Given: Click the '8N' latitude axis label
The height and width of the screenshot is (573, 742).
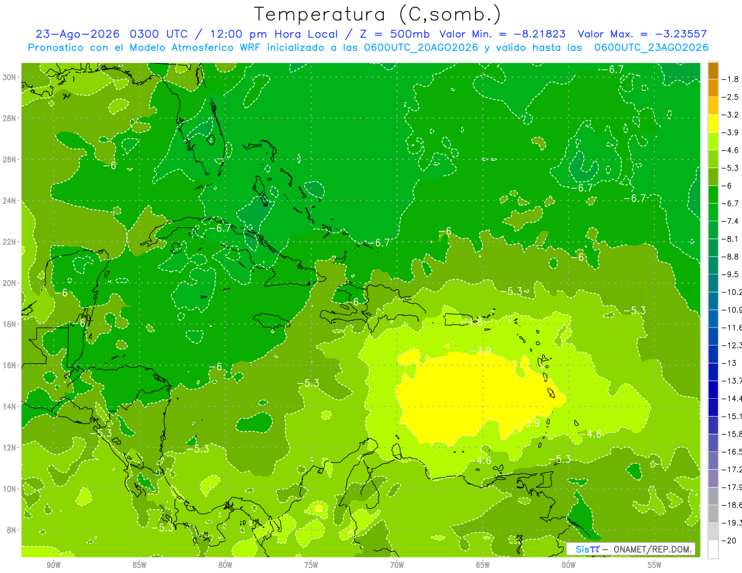Looking at the screenshot, I should coord(12,530).
